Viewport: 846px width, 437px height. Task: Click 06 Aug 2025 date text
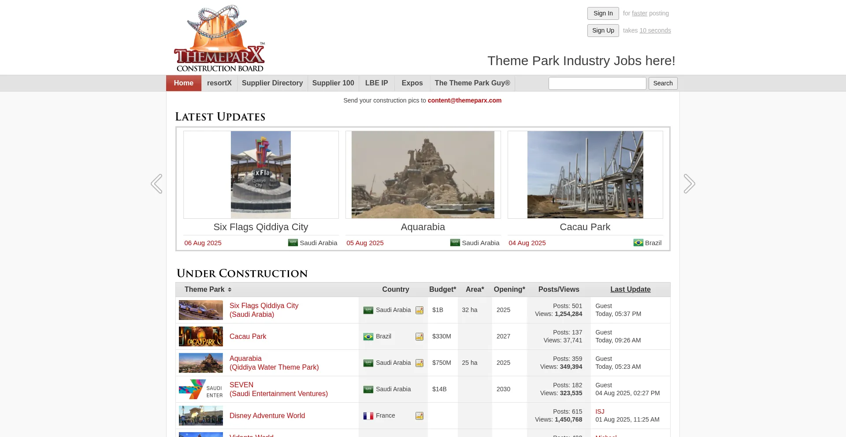(x=203, y=243)
